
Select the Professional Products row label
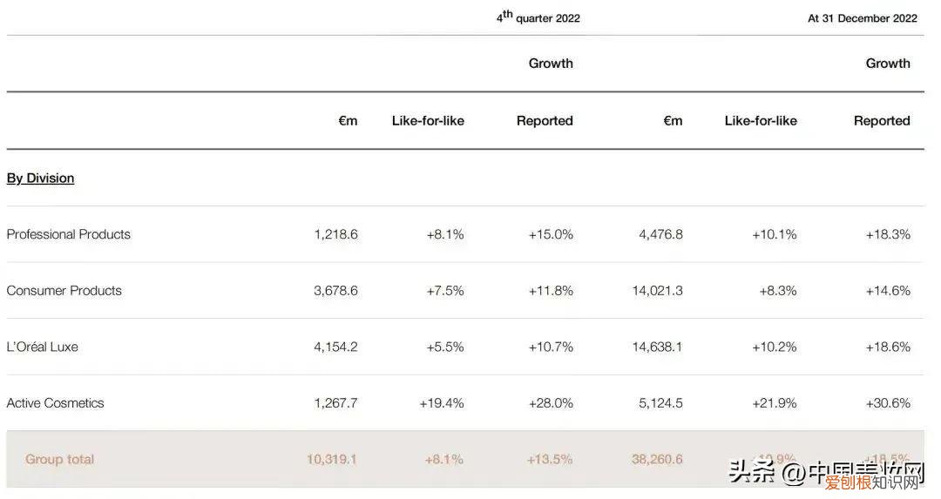click(69, 234)
